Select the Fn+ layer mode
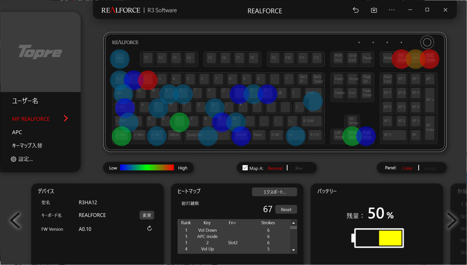Viewport: 467px width, 265px height. click(x=299, y=168)
